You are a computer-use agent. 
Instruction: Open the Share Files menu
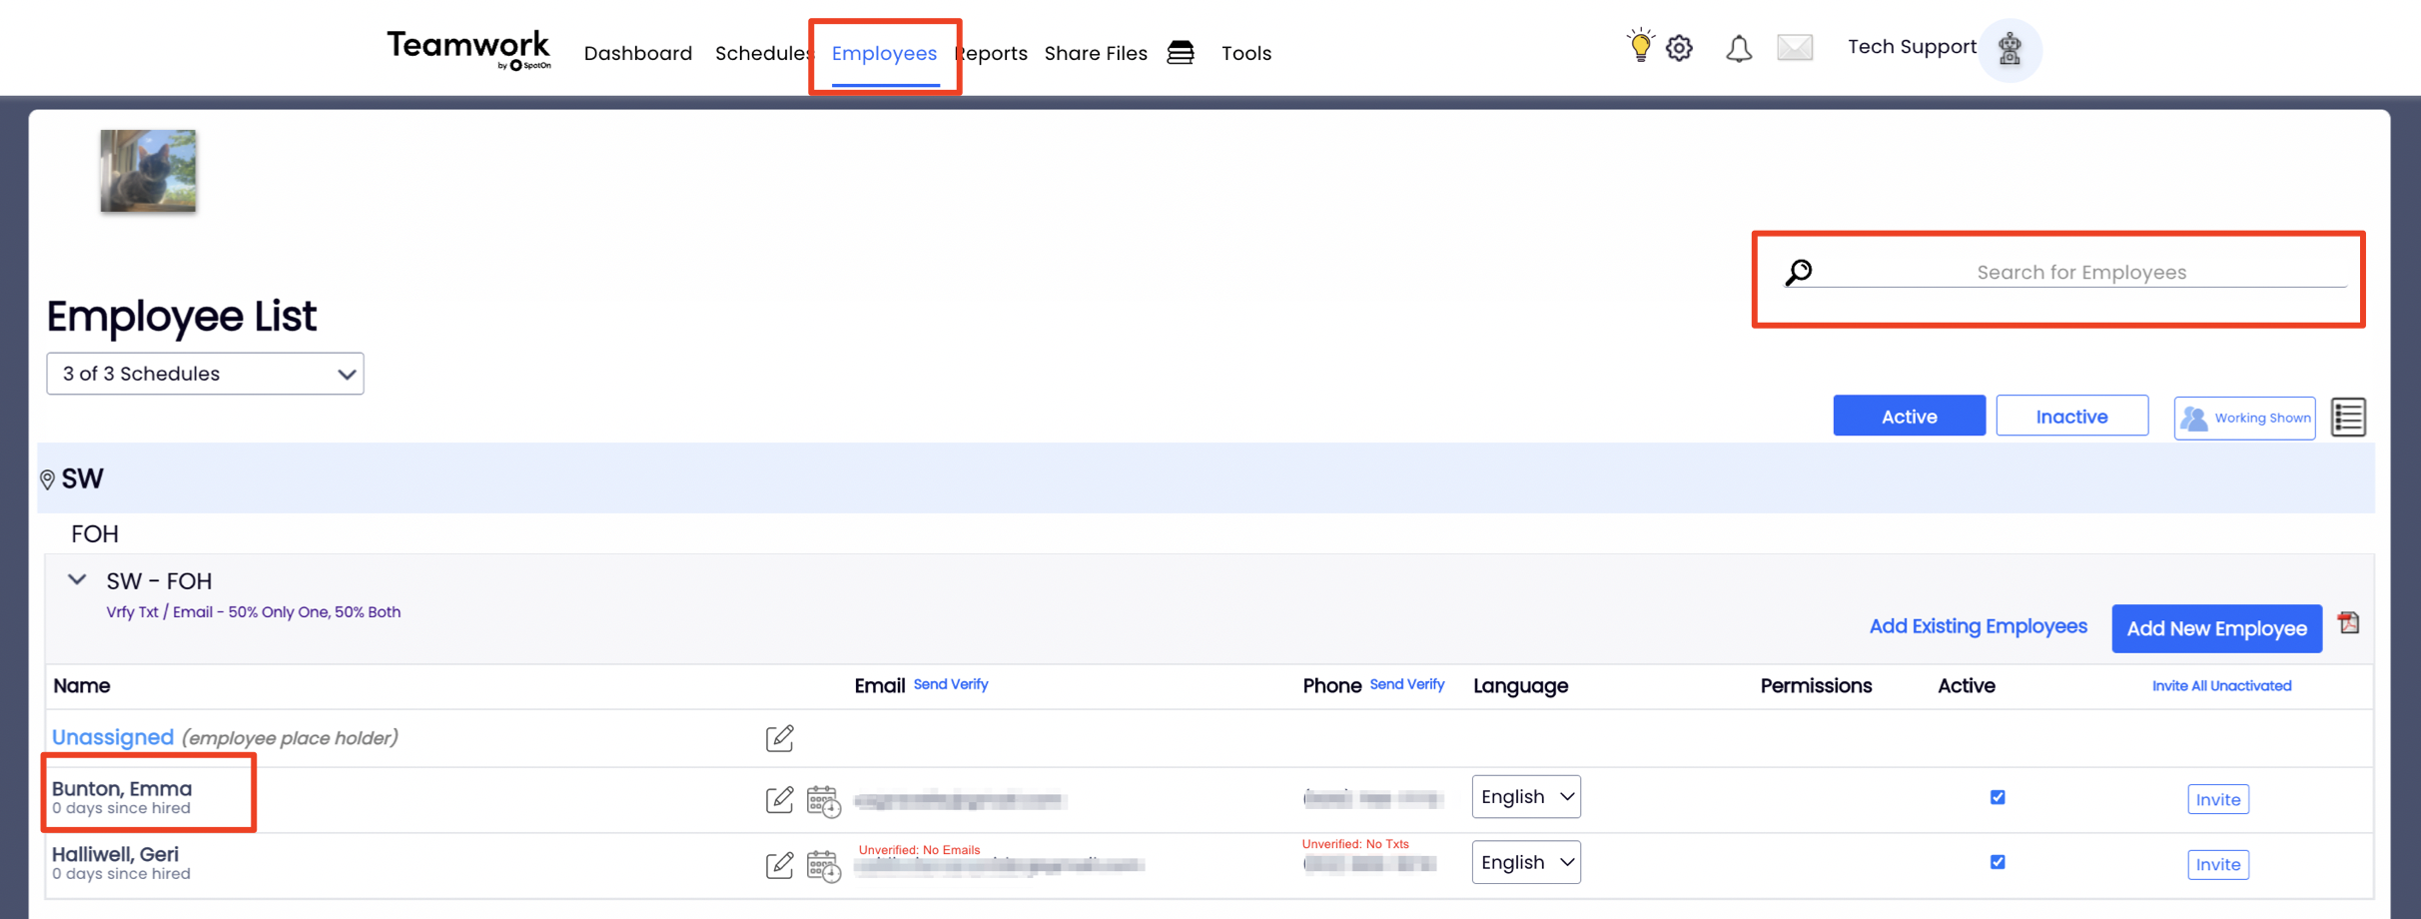coord(1096,53)
